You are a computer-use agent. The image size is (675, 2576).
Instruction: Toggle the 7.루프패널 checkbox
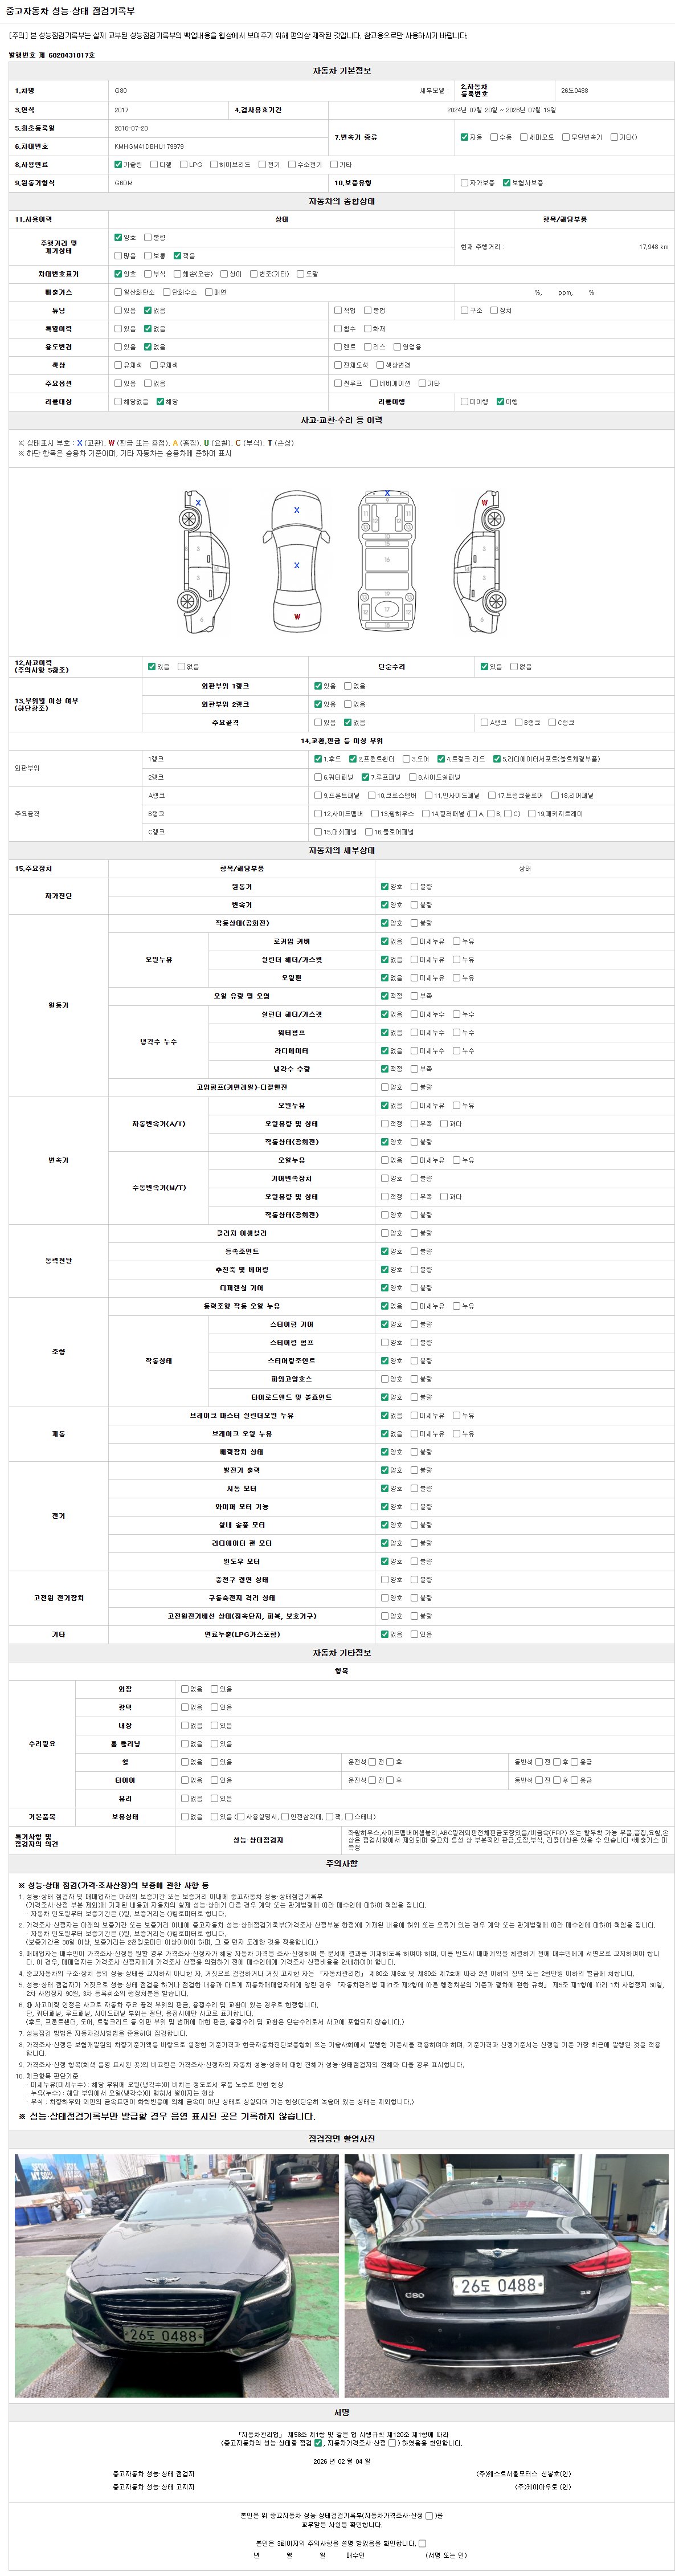point(366,777)
